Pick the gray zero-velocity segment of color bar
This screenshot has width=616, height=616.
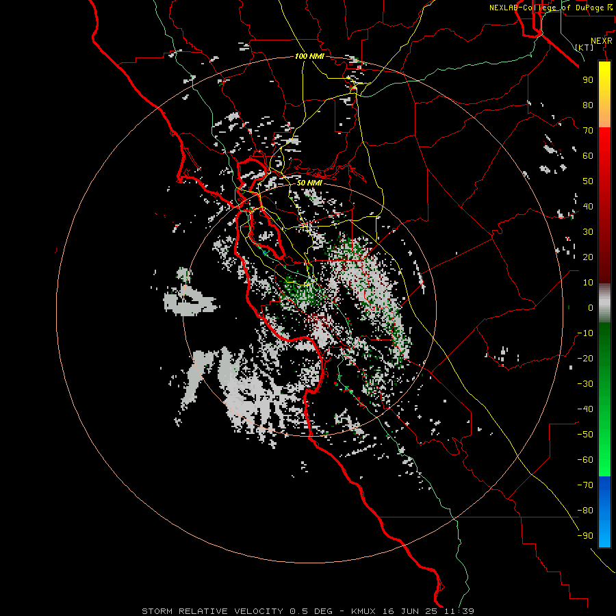tap(604, 303)
